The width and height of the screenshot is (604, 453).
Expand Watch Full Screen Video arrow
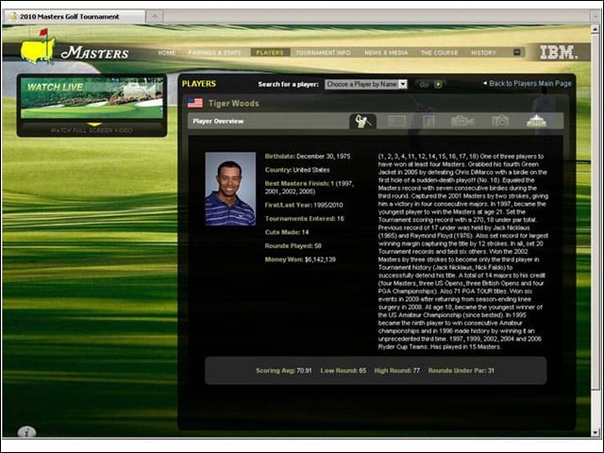point(94,125)
